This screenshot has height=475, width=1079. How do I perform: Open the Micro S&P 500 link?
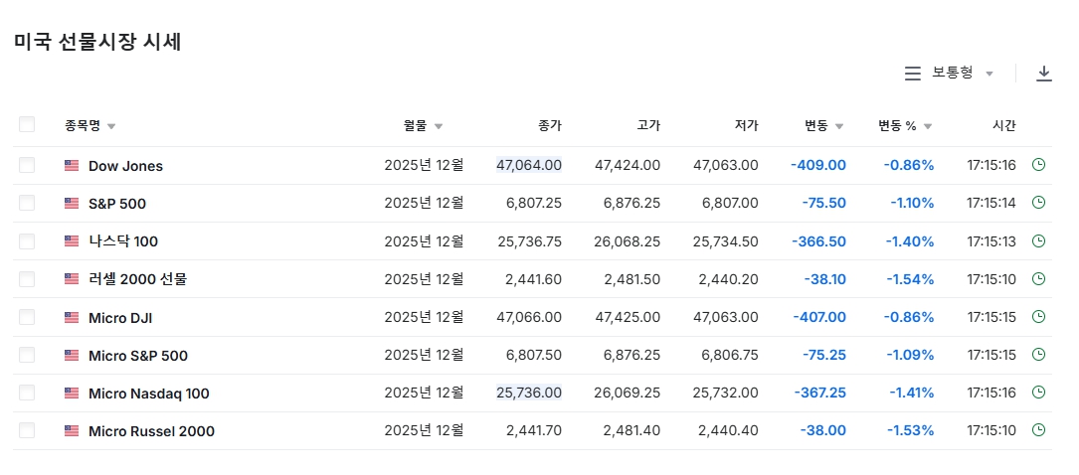point(137,356)
